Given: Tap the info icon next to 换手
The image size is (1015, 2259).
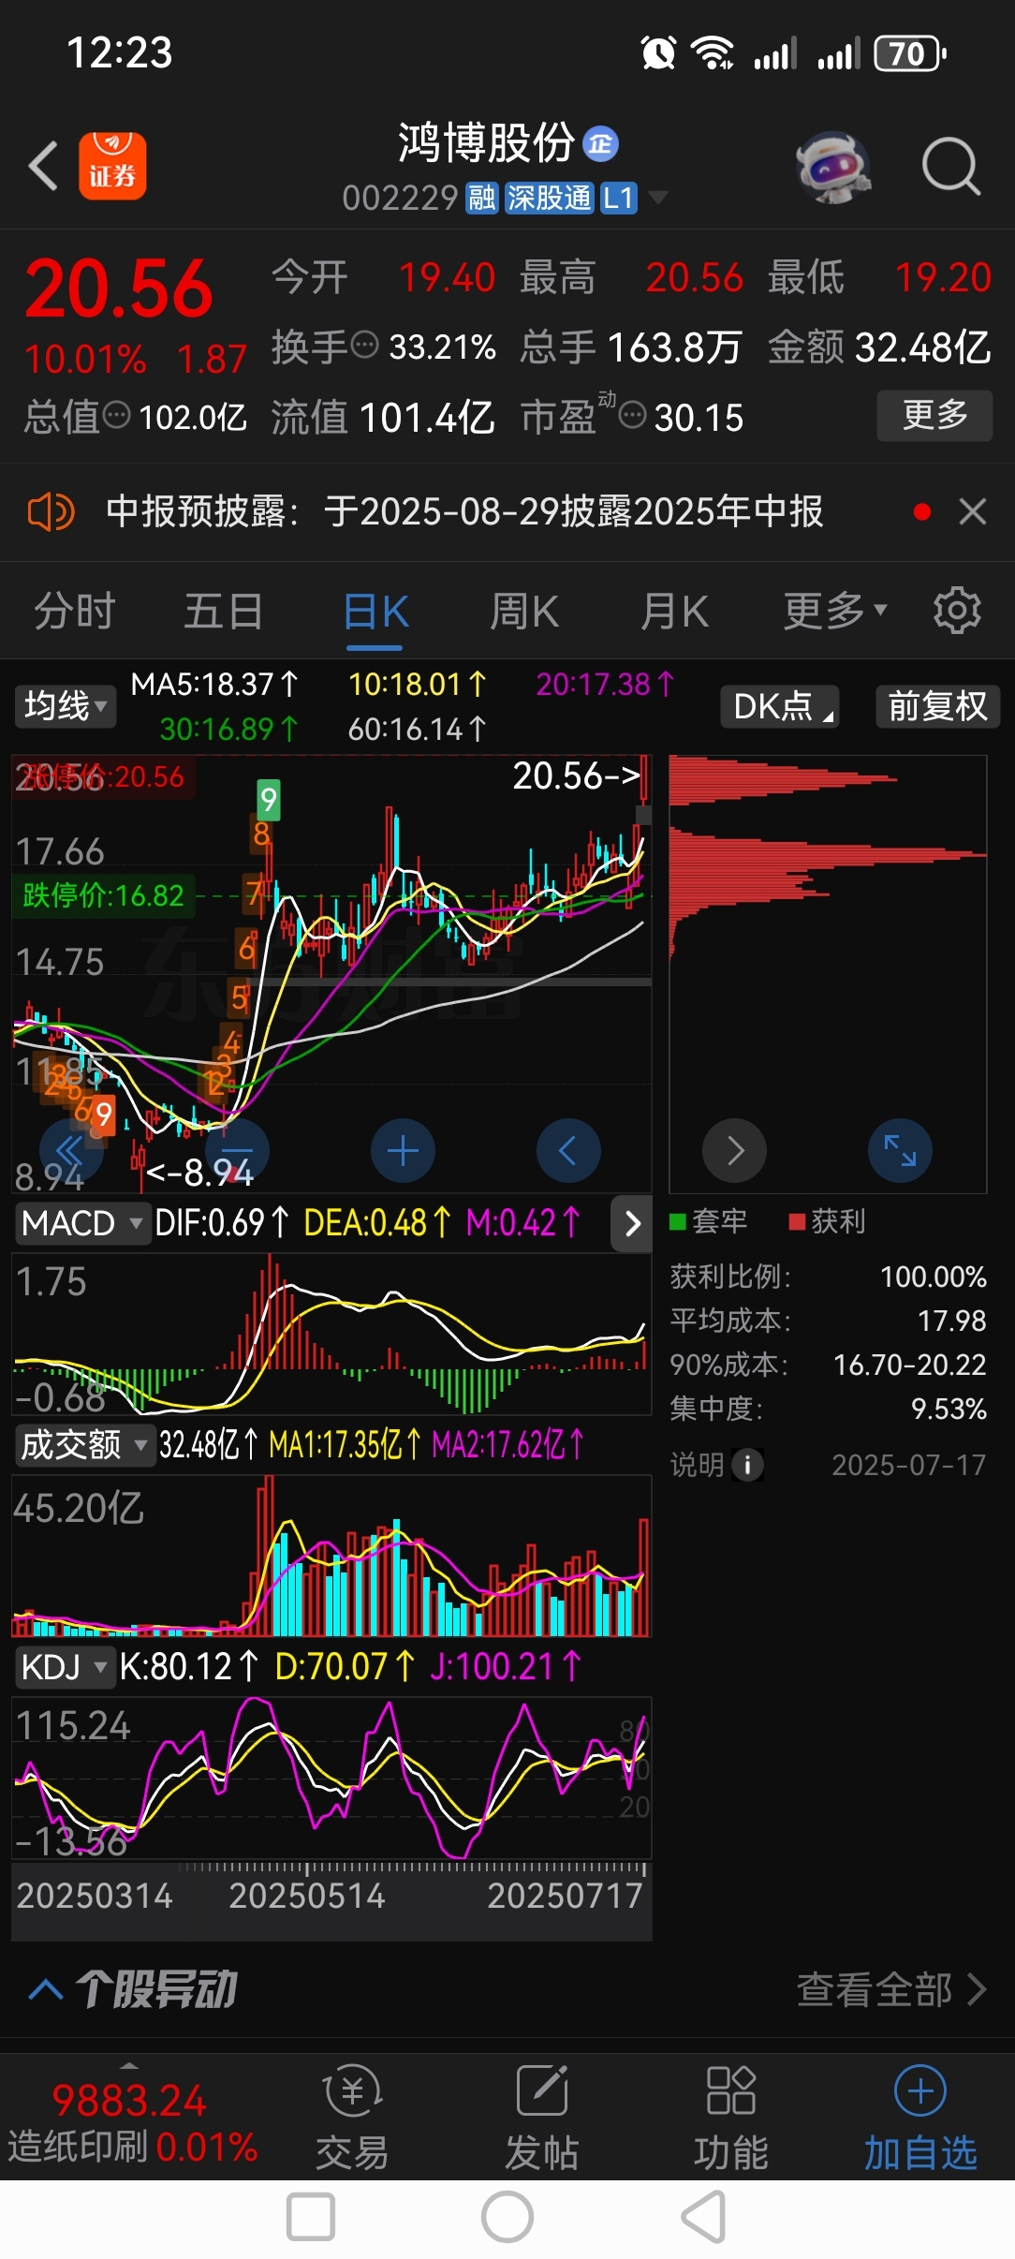Looking at the screenshot, I should point(364,345).
